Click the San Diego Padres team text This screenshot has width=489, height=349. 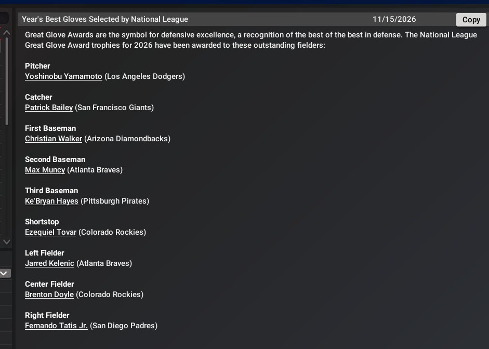(x=124, y=326)
